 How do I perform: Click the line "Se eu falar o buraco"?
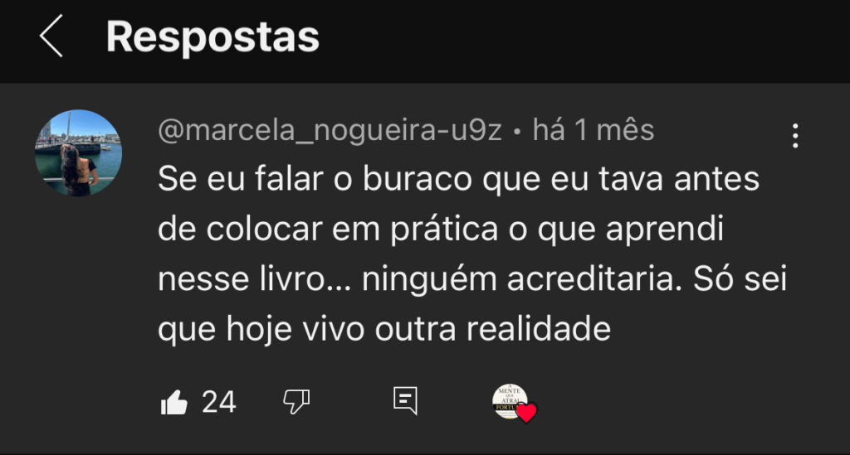point(315,178)
